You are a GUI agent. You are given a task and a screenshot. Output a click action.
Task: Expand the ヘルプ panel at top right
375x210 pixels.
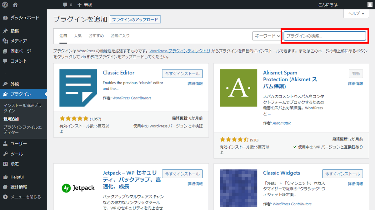[x=356, y=13]
